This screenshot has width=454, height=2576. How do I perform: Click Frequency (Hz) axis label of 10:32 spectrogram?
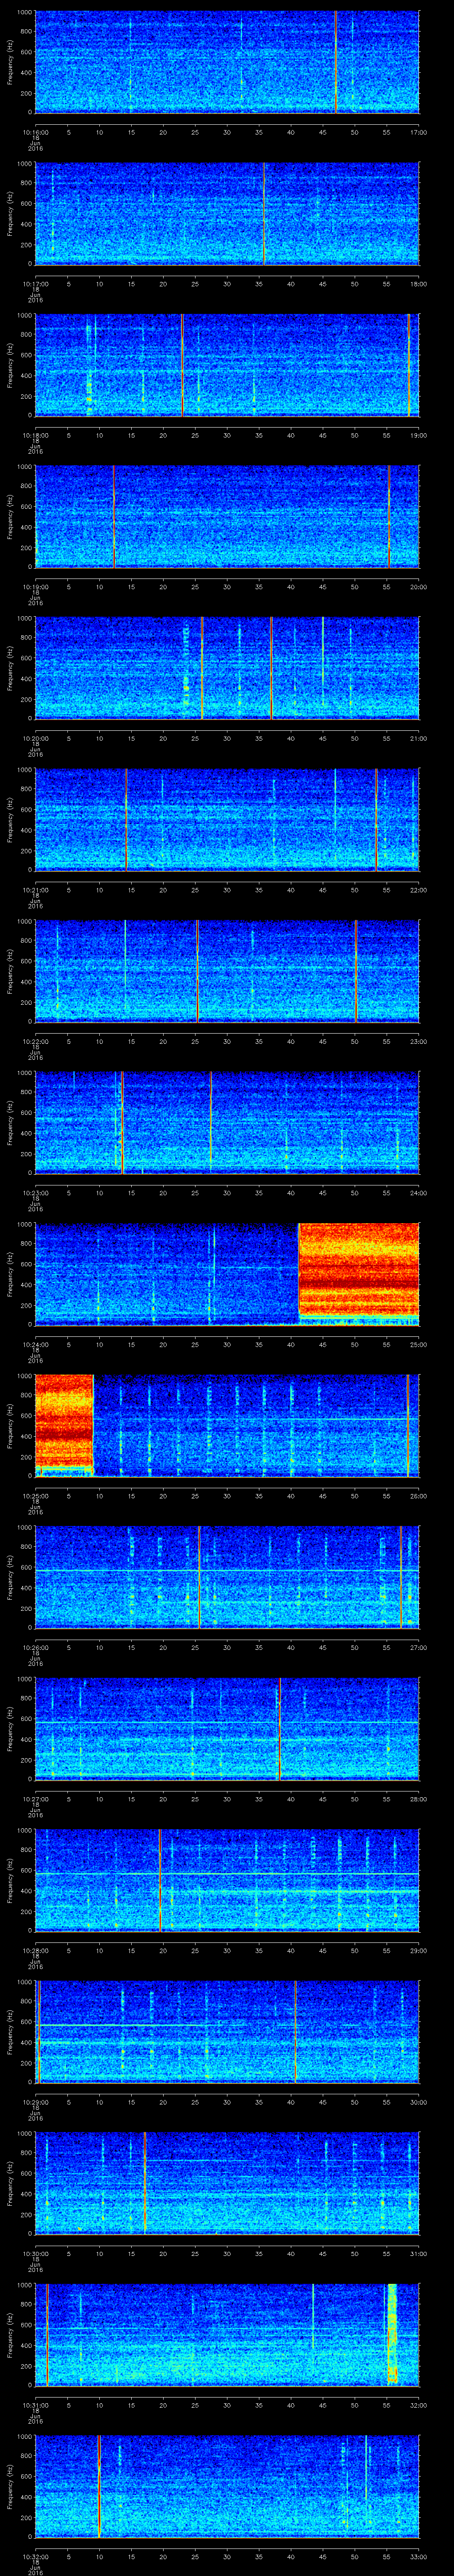(x=10, y=2487)
